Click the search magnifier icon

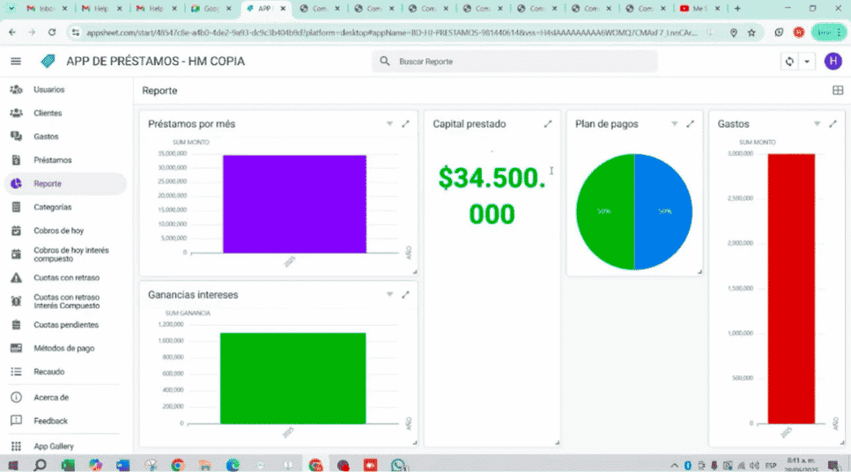(385, 62)
